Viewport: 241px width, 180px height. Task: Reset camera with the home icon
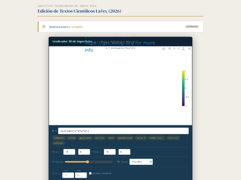click(189, 49)
